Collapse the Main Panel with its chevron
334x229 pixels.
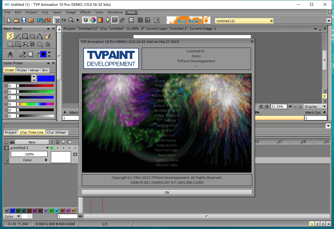49,28
